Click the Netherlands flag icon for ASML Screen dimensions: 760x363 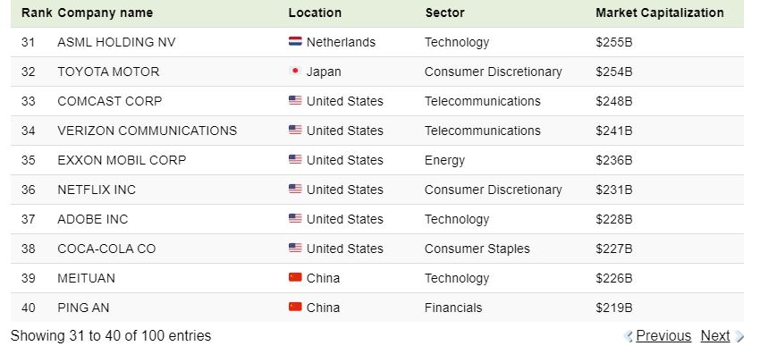tap(295, 42)
